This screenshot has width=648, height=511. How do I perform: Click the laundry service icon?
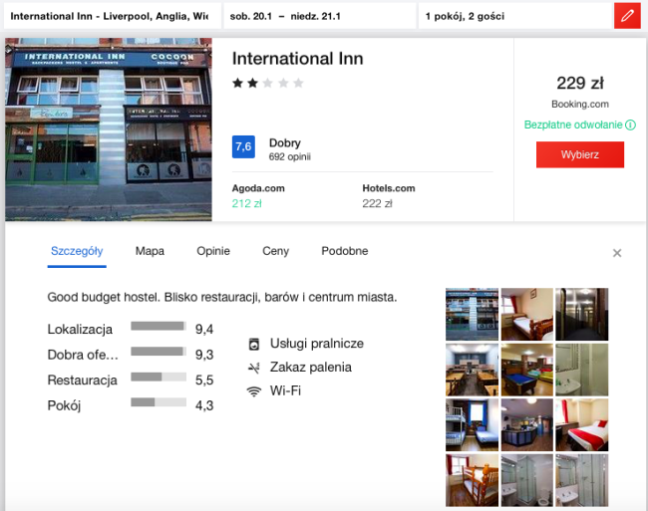pyautogui.click(x=253, y=344)
